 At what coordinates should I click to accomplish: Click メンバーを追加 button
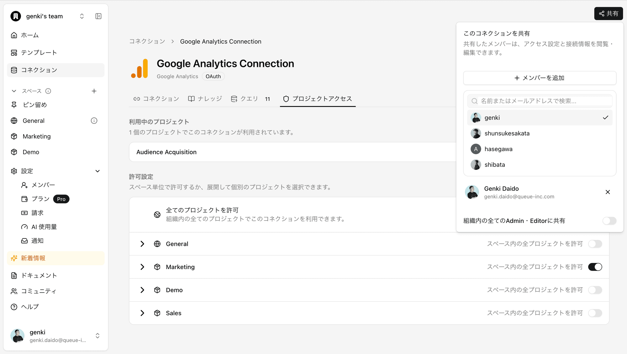coord(540,78)
